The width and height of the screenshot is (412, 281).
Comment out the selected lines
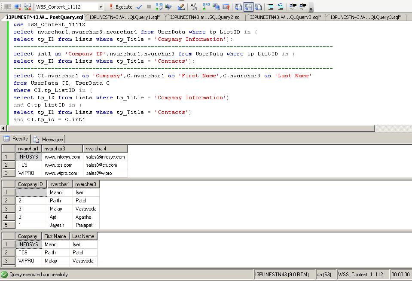coord(271,7)
